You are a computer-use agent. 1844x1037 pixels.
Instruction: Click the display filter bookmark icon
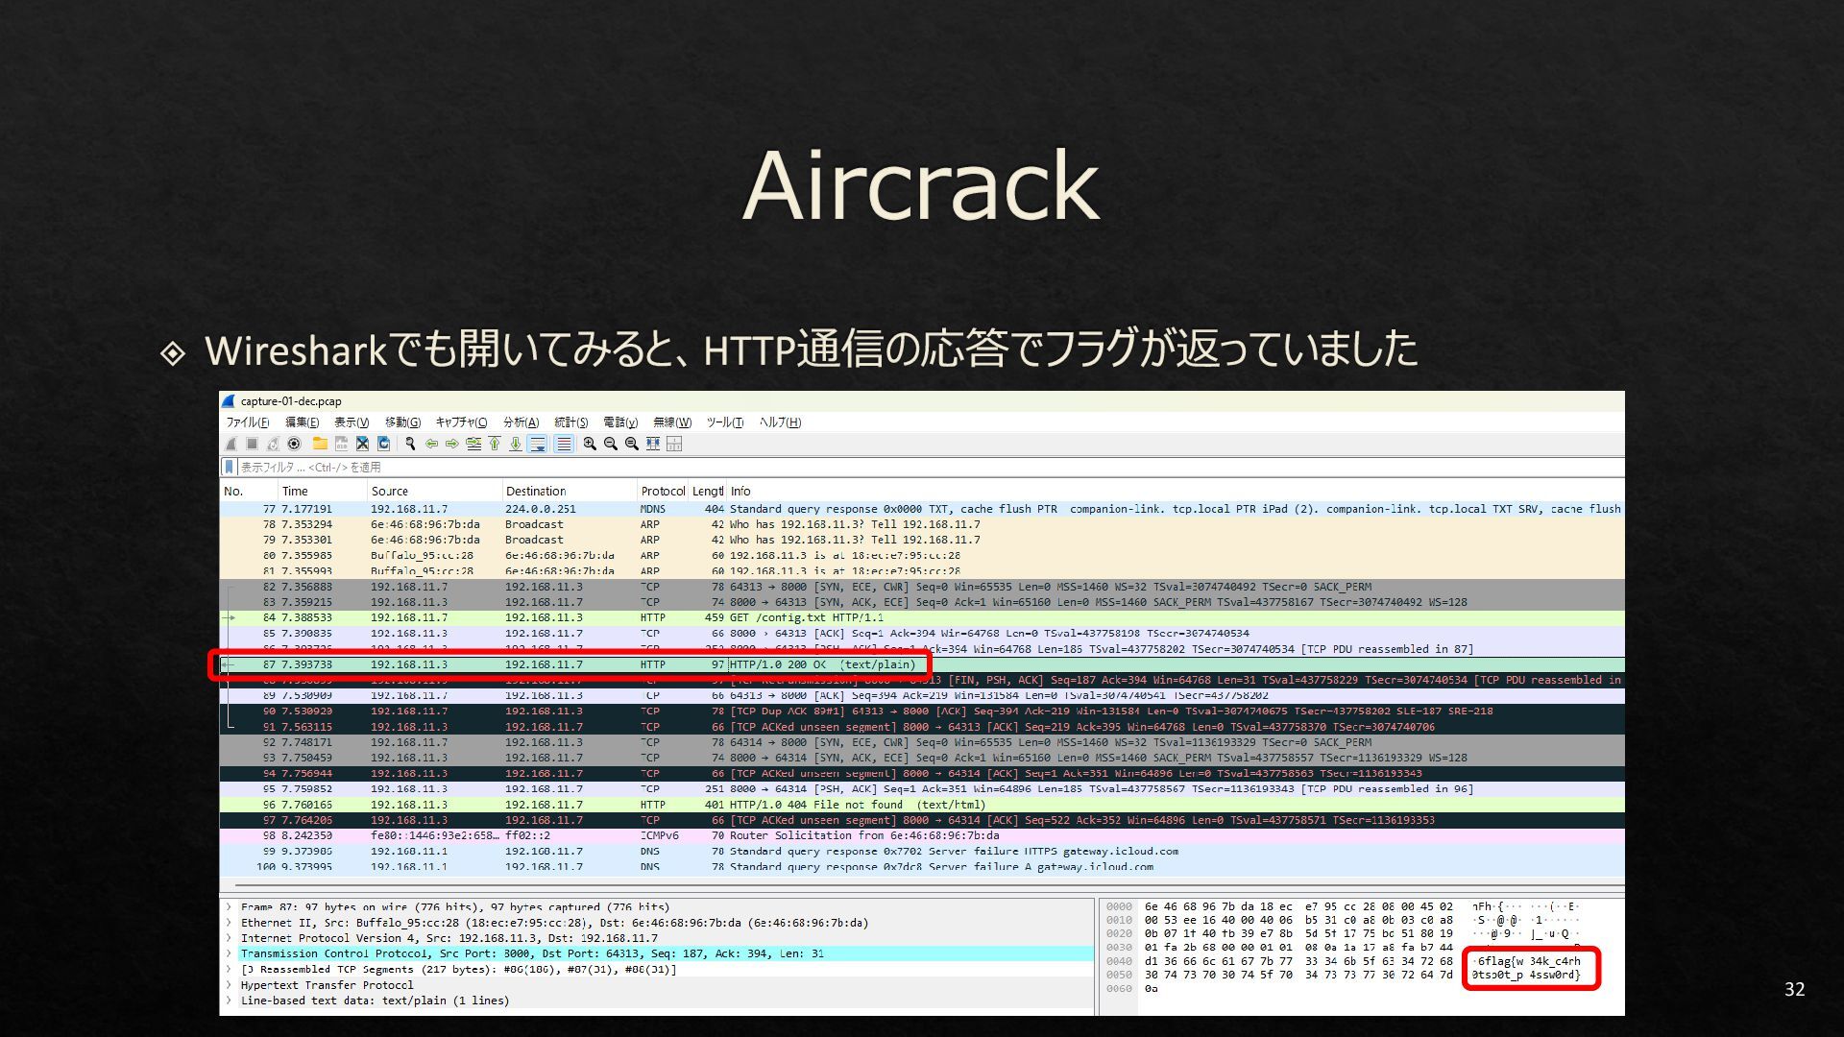229,467
